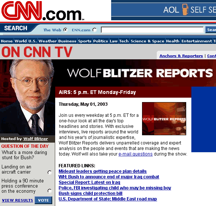Read Mideast leaders getting peace plan details
The width and height of the screenshot is (216, 206).
[103, 171]
